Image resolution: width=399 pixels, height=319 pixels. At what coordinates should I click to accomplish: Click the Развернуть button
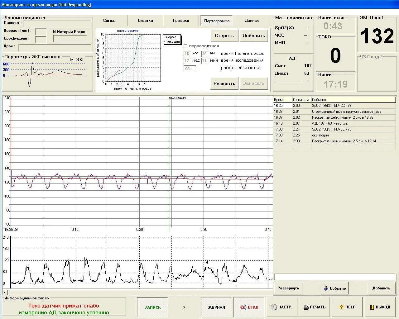point(288,288)
